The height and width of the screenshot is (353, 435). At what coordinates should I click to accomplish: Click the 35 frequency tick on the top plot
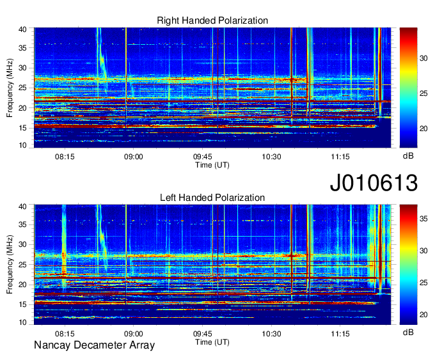coord(22,48)
